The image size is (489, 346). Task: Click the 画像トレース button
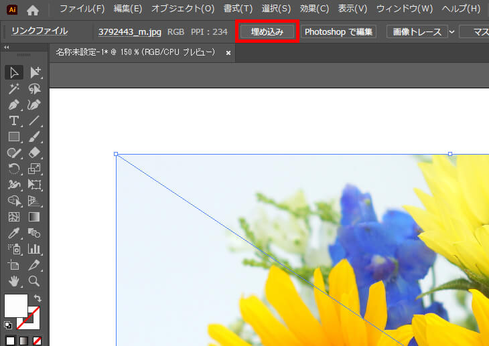point(417,32)
